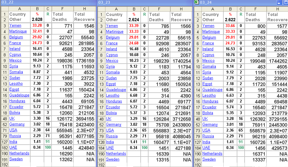Open the Lesotho link in the 03_22 window

16,84
